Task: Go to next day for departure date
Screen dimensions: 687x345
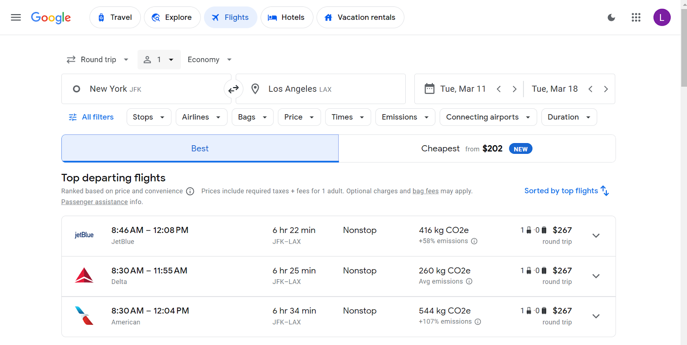Action: click(x=514, y=89)
